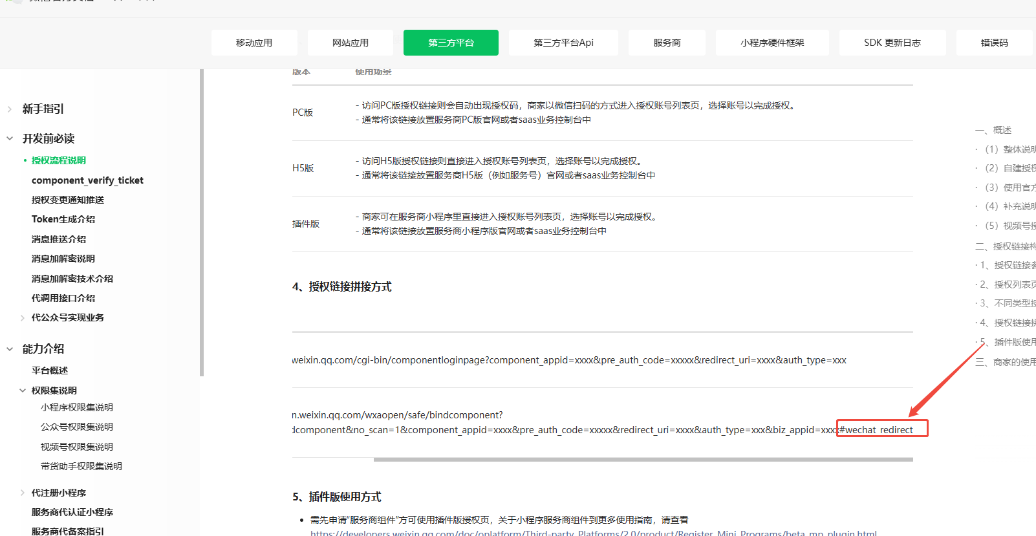Collapse the 开发前必读 sidebar section arrow
Image resolution: width=1036 pixels, height=536 pixels.
click(x=10, y=138)
